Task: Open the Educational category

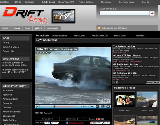Action: pyautogui.click(x=9, y=116)
